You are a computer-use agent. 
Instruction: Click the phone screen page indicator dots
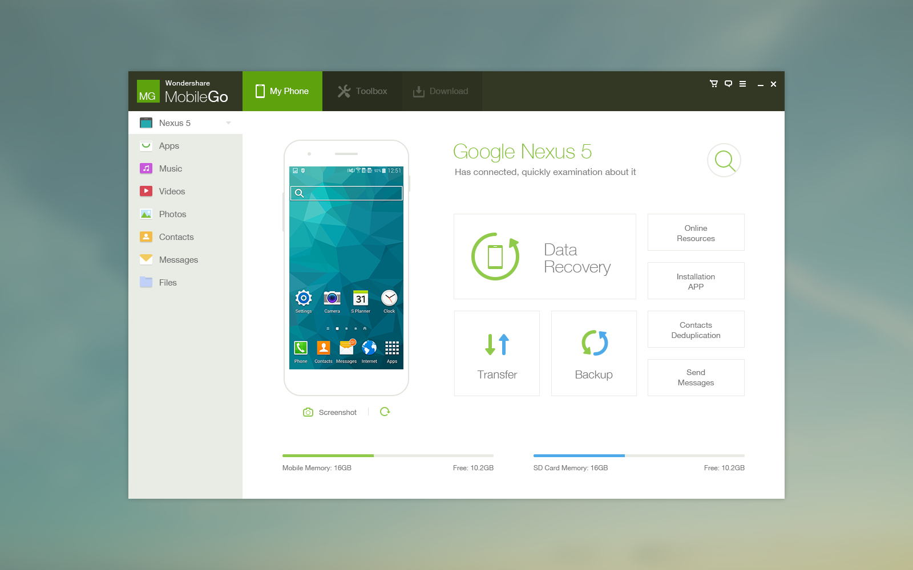pyautogui.click(x=346, y=328)
